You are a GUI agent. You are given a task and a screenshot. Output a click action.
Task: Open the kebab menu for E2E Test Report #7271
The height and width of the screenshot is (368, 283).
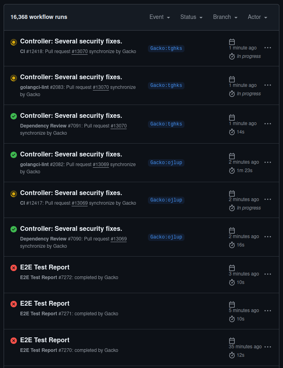(268, 310)
